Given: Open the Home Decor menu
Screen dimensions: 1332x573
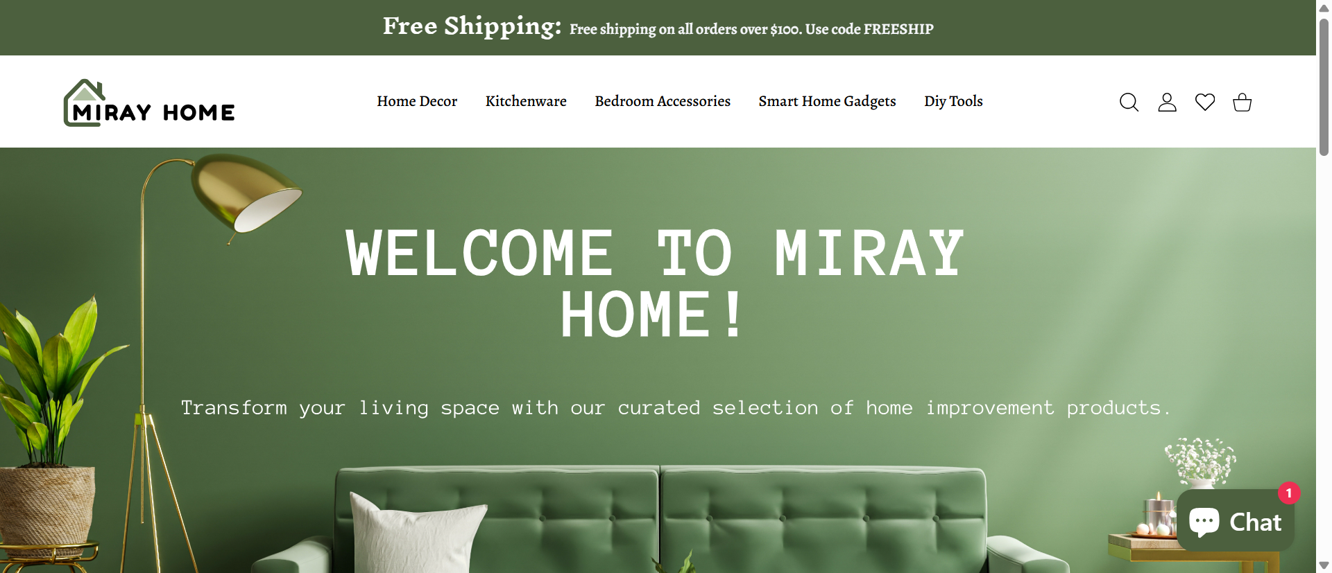Looking at the screenshot, I should (417, 101).
